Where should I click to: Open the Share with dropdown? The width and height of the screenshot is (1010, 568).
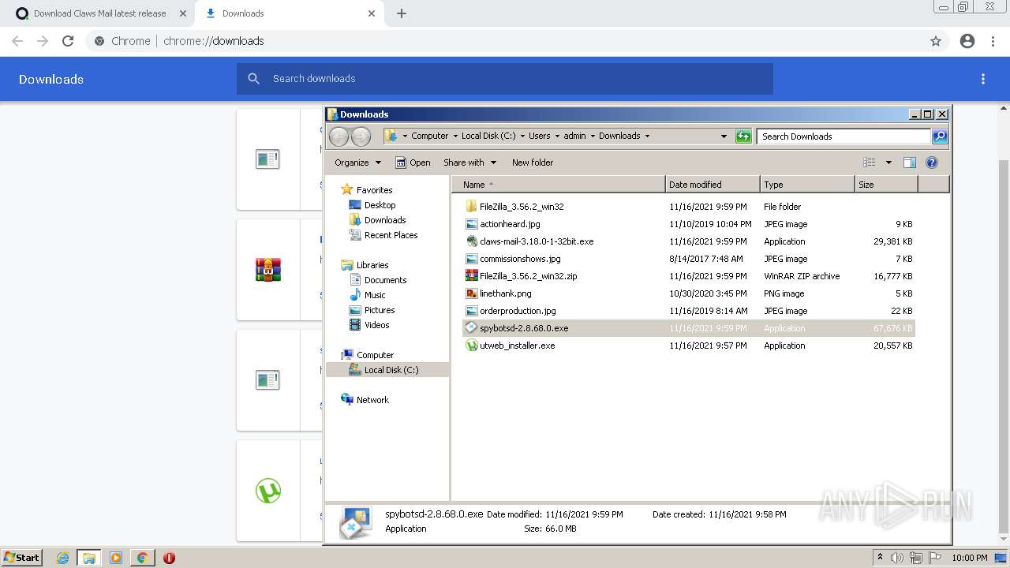tap(469, 163)
